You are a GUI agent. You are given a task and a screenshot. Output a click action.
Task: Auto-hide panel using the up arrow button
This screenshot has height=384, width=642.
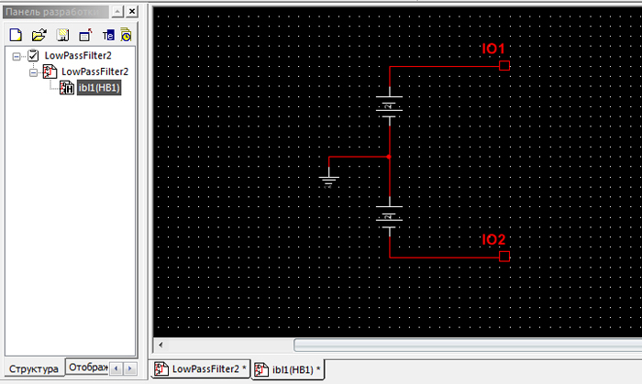click(117, 12)
